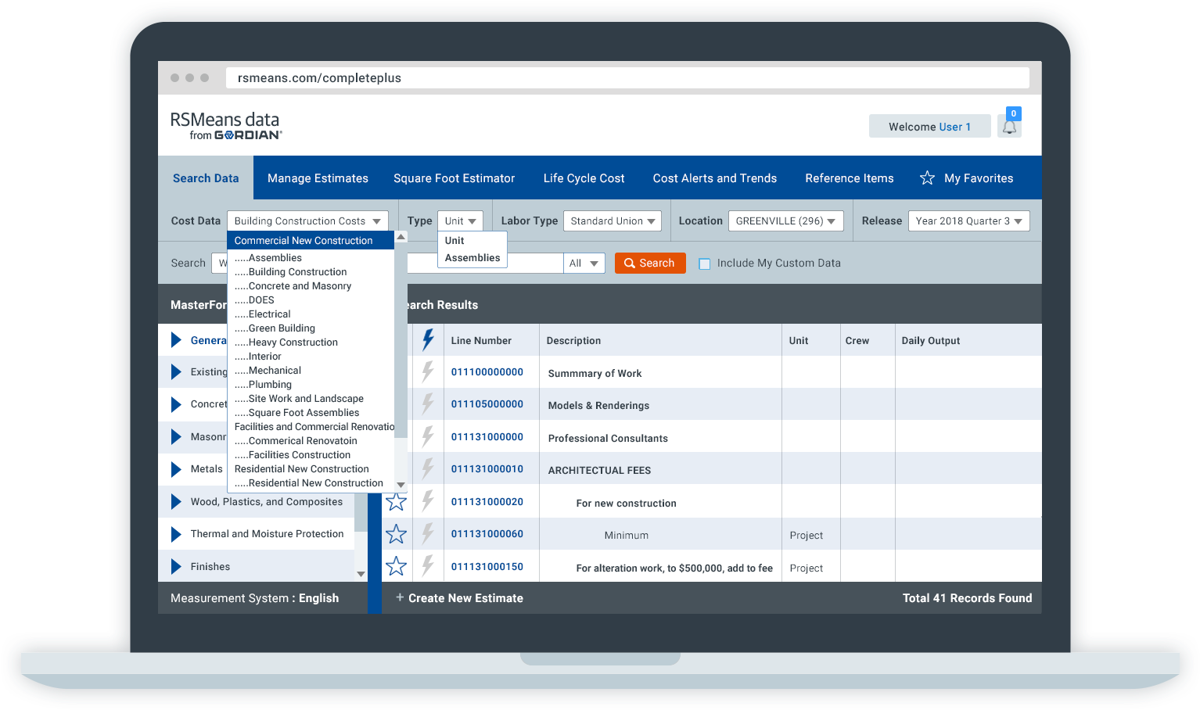The width and height of the screenshot is (1200, 710).
Task: Switch to the Manage Estimates tab
Action: (x=318, y=178)
